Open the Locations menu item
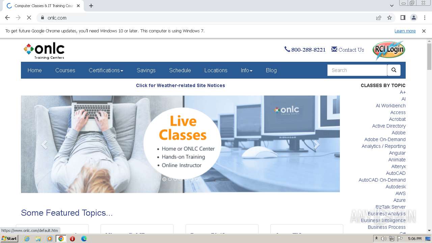This screenshot has width=432, height=243. (216, 70)
